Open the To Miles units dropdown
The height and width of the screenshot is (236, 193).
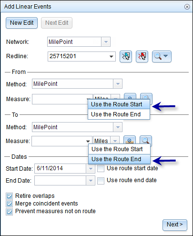click(x=115, y=141)
